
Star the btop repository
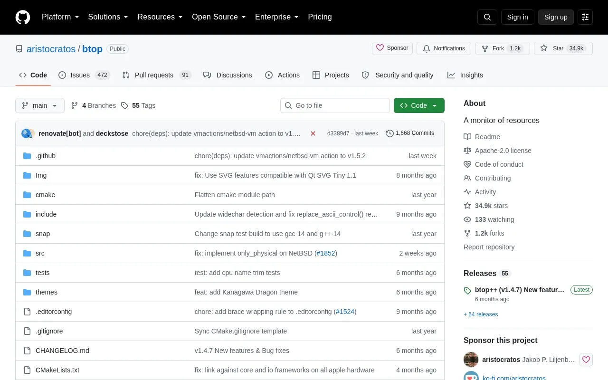click(x=563, y=48)
